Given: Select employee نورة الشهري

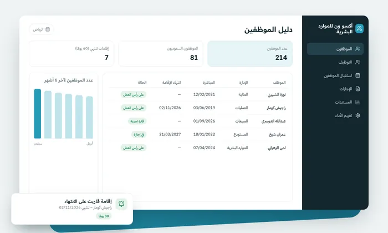Looking at the screenshot, I should click(x=277, y=94).
